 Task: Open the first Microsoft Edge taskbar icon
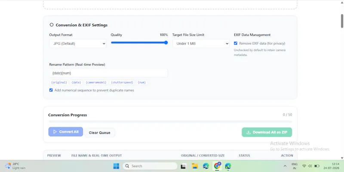click(x=206, y=166)
